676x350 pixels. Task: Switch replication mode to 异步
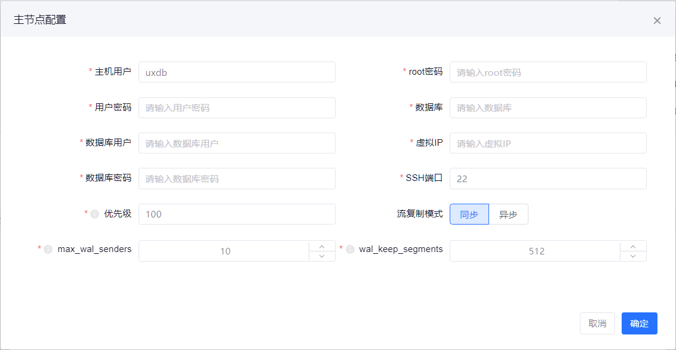(508, 214)
